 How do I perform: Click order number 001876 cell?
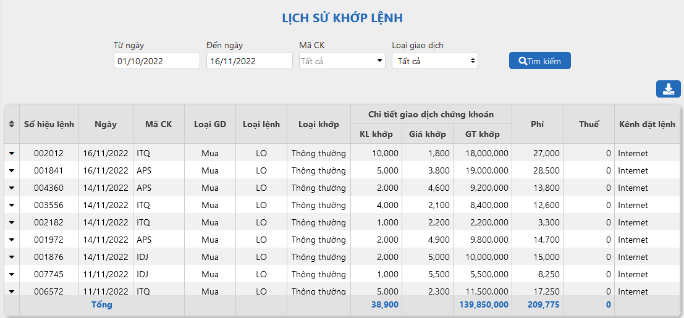49,257
